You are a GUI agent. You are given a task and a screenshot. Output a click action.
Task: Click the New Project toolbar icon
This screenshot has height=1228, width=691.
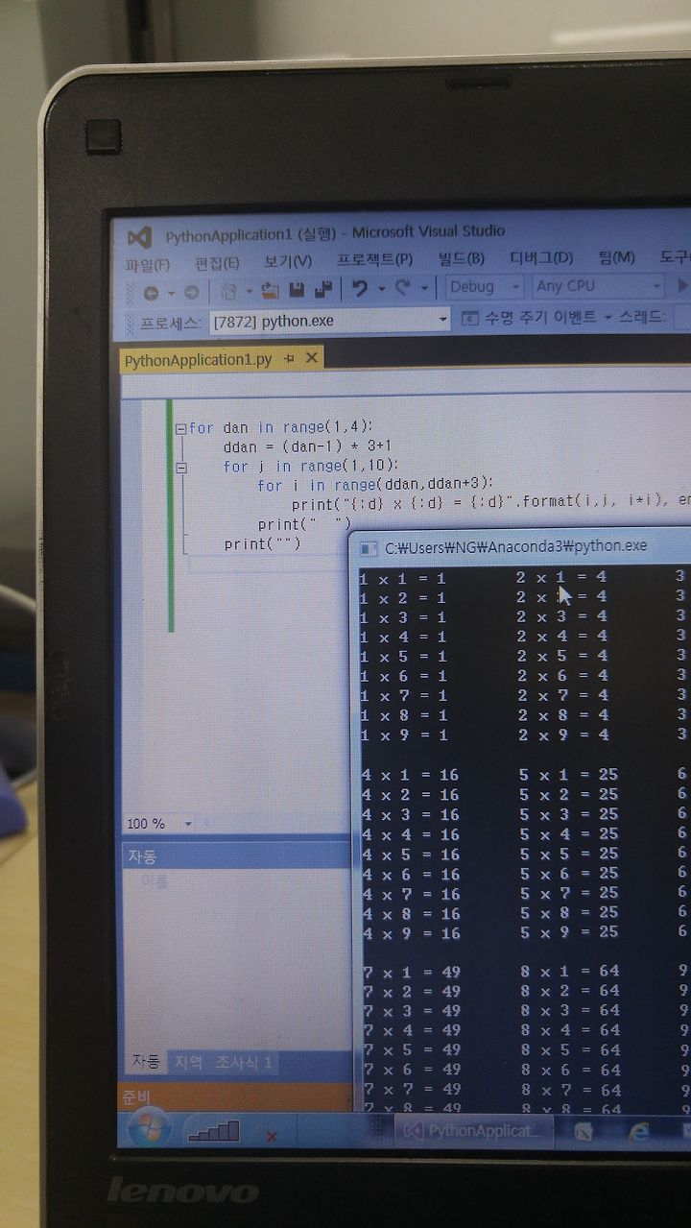tap(228, 290)
